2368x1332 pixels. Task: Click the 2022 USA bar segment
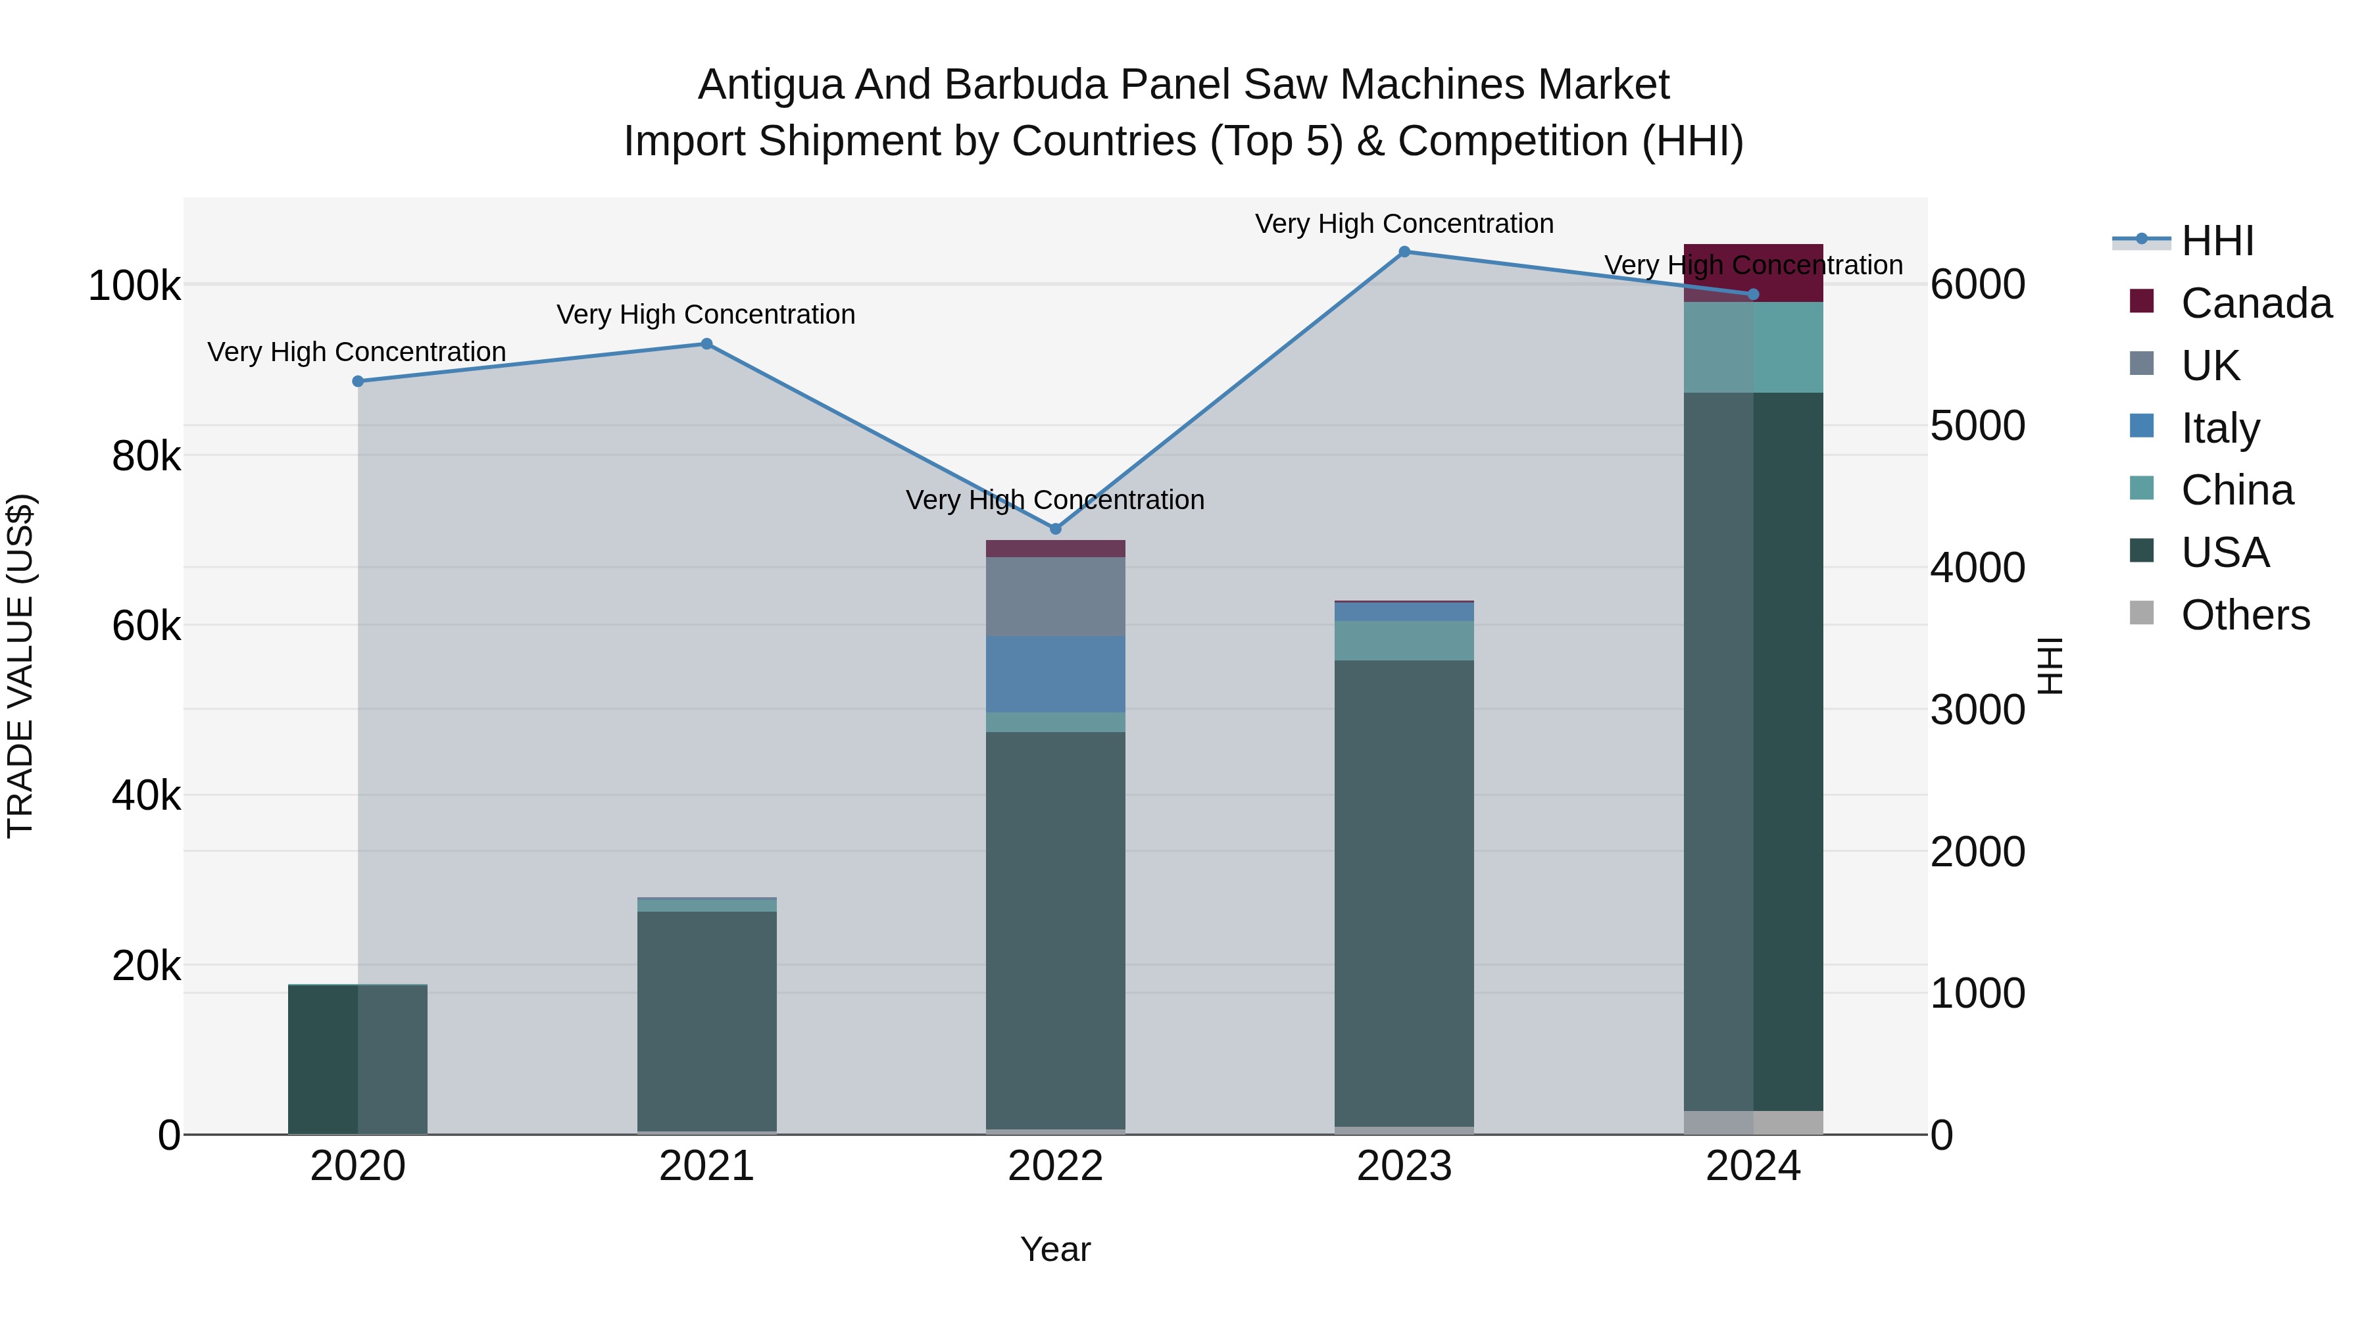1055,930
